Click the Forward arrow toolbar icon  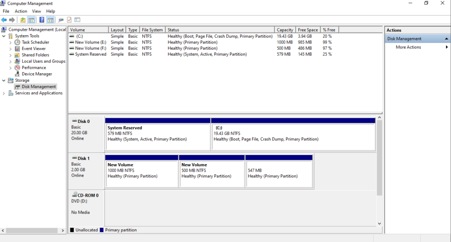[12, 20]
